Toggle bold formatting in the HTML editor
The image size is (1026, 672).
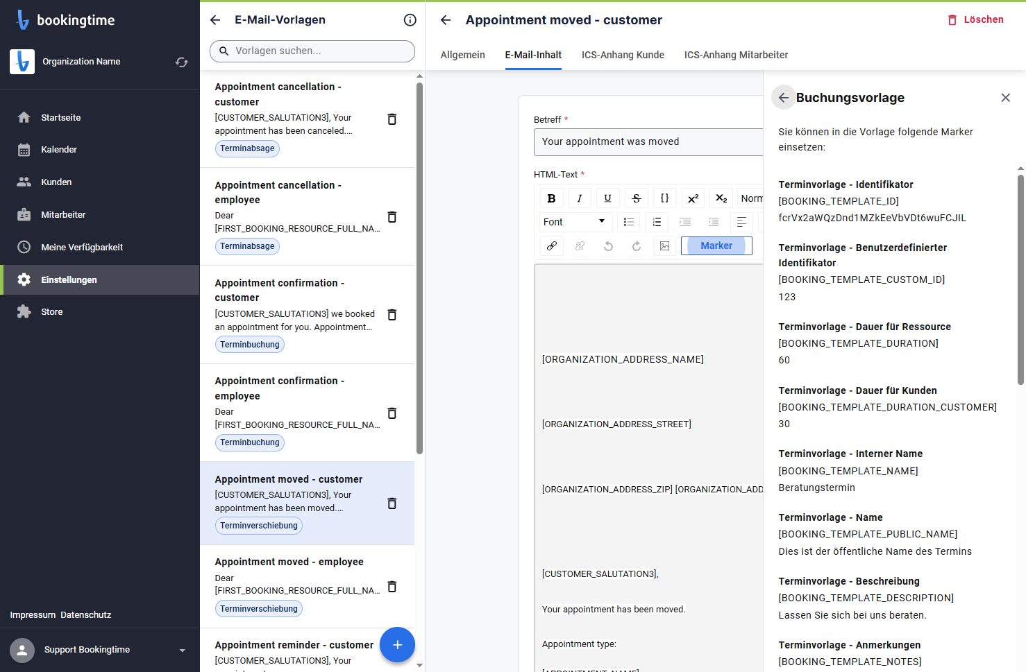point(551,198)
